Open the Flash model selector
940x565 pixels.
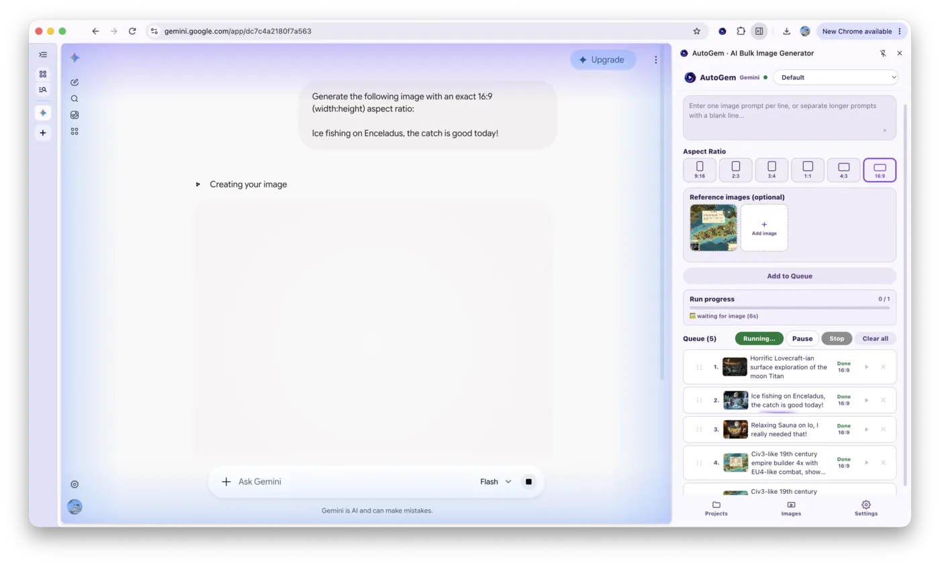point(496,482)
